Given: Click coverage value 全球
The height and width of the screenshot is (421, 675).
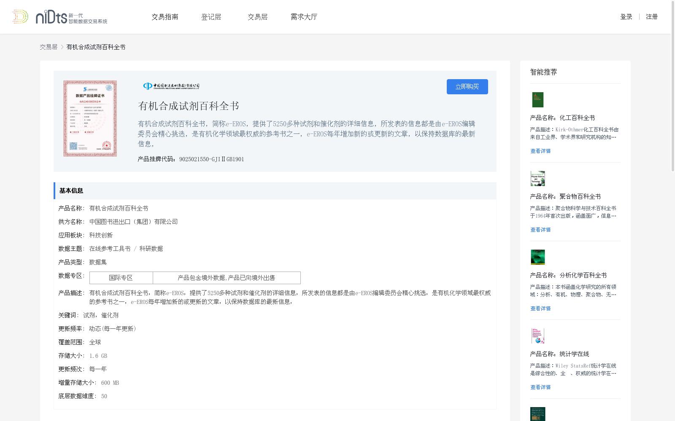Looking at the screenshot, I should coord(95,342).
